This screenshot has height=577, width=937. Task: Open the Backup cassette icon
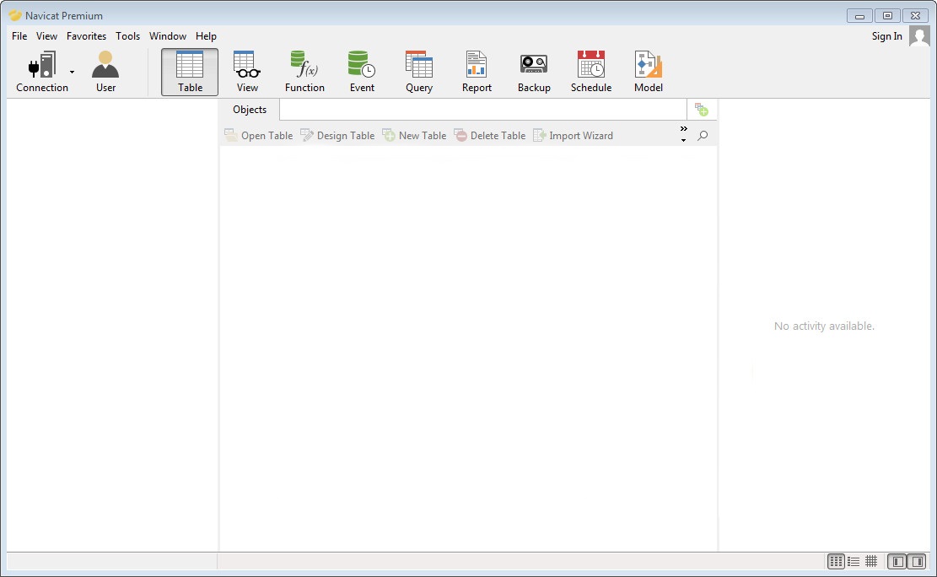[x=534, y=65]
